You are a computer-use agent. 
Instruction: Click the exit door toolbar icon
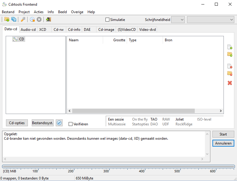pos(48,19)
